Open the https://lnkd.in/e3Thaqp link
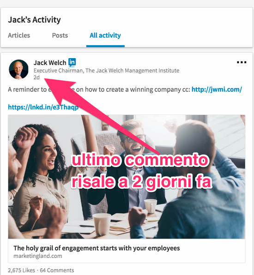 (x=43, y=107)
